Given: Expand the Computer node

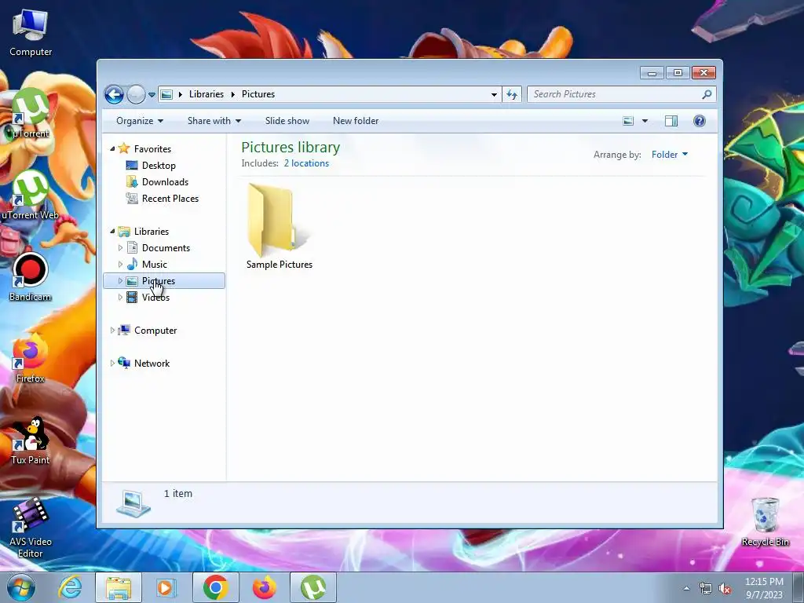Looking at the screenshot, I should [112, 331].
